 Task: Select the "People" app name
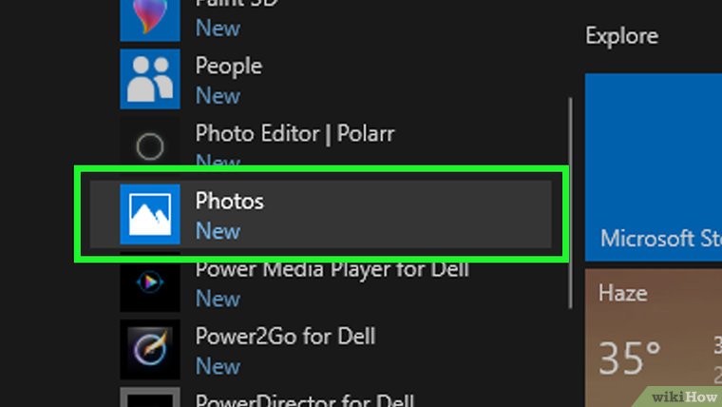pos(228,66)
